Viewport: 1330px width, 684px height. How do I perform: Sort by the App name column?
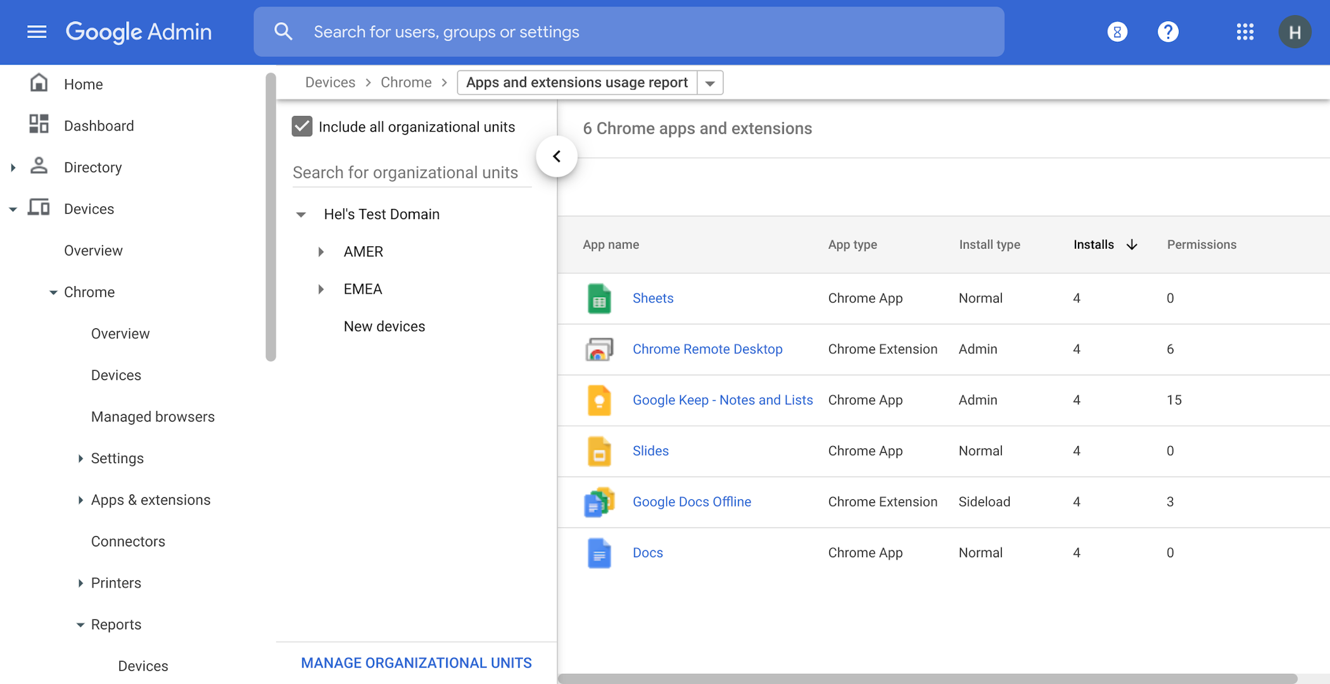[x=611, y=244]
